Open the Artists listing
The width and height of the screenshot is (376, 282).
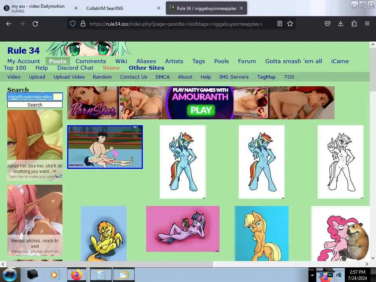point(174,61)
